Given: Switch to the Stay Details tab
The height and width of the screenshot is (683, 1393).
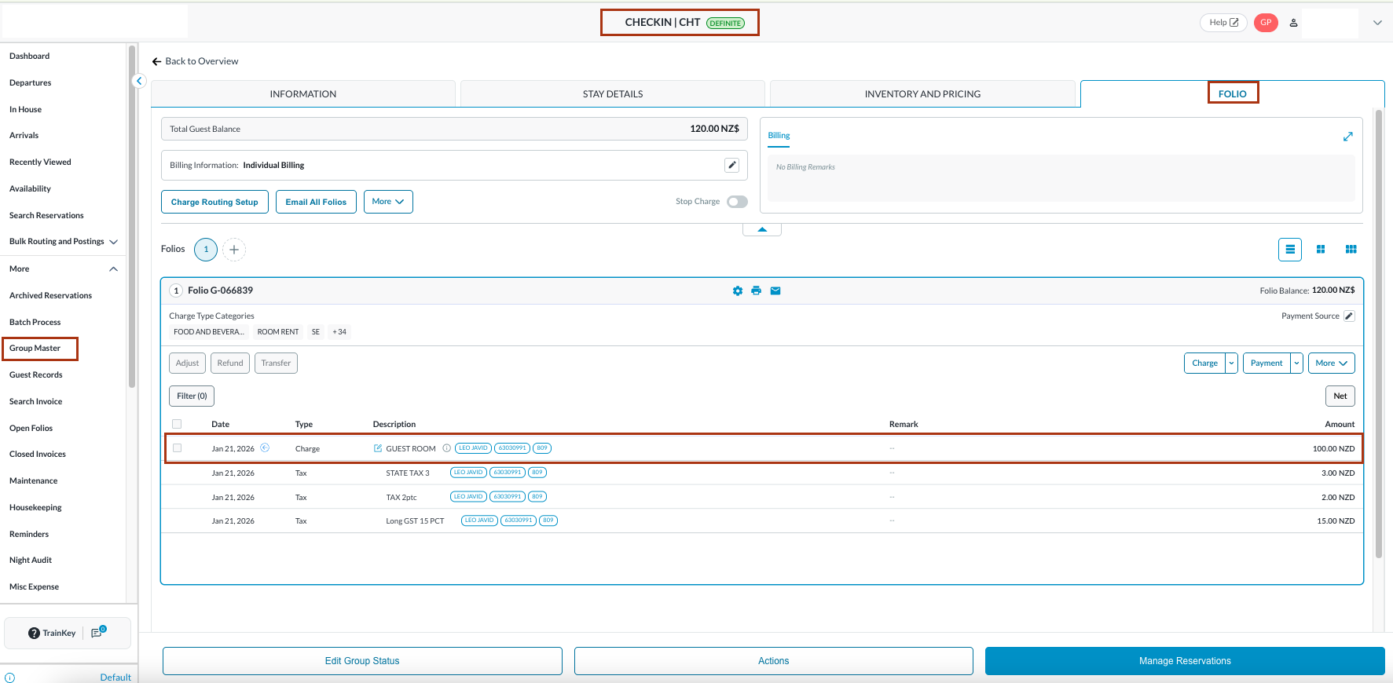Looking at the screenshot, I should (612, 94).
